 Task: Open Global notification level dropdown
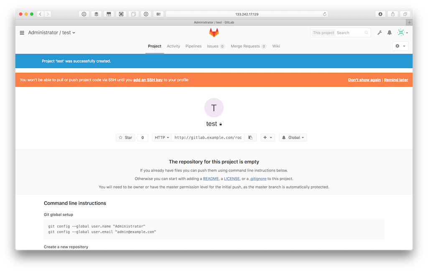[293, 138]
